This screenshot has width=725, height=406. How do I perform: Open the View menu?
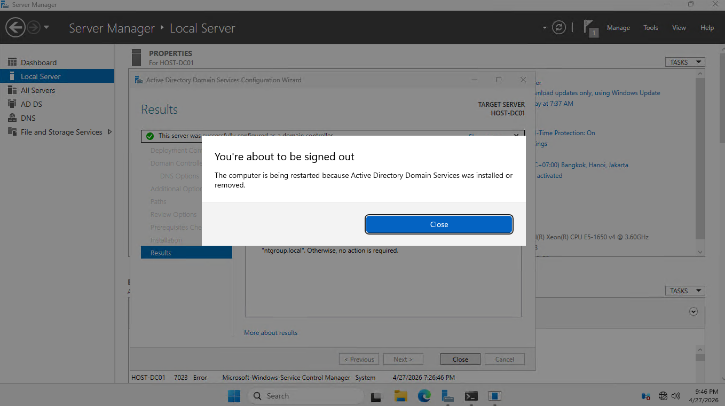679,28
